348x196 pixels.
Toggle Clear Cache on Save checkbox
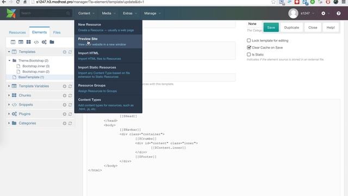(249, 47)
